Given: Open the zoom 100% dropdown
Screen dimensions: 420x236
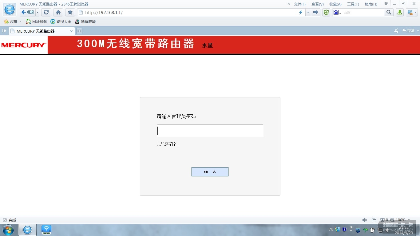Looking at the screenshot, I should coord(409,220).
